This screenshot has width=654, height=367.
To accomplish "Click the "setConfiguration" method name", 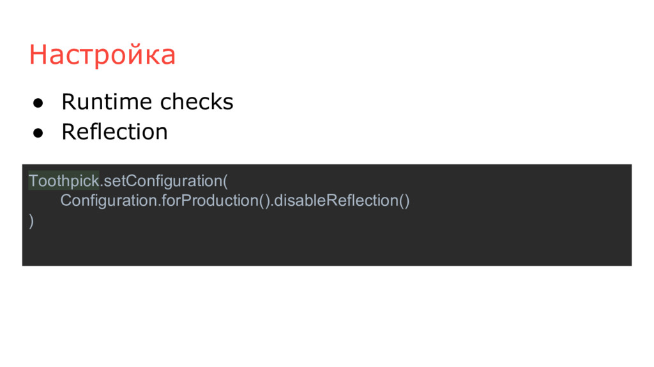I will pyautogui.click(x=163, y=180).
